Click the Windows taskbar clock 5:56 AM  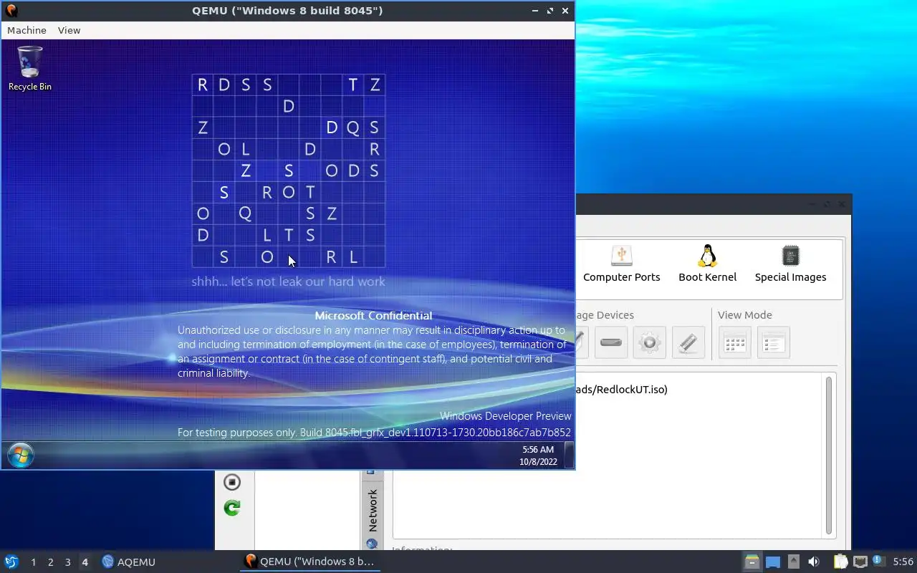pos(538,456)
